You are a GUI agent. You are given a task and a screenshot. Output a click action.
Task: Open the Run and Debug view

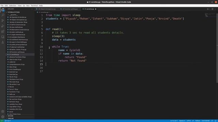(3, 26)
